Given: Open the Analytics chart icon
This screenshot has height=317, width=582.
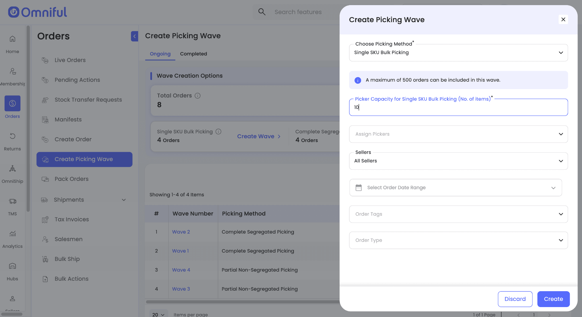Looking at the screenshot, I should click(12, 234).
